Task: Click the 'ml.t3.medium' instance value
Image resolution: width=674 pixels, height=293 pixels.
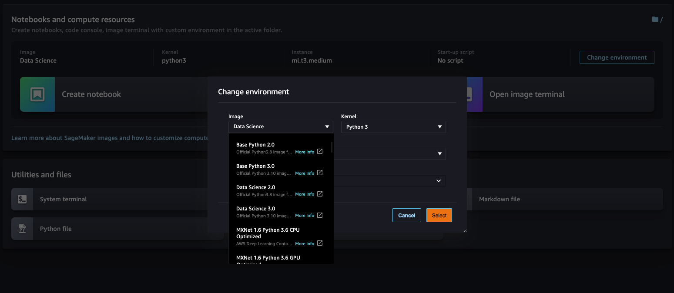Action: (x=312, y=60)
